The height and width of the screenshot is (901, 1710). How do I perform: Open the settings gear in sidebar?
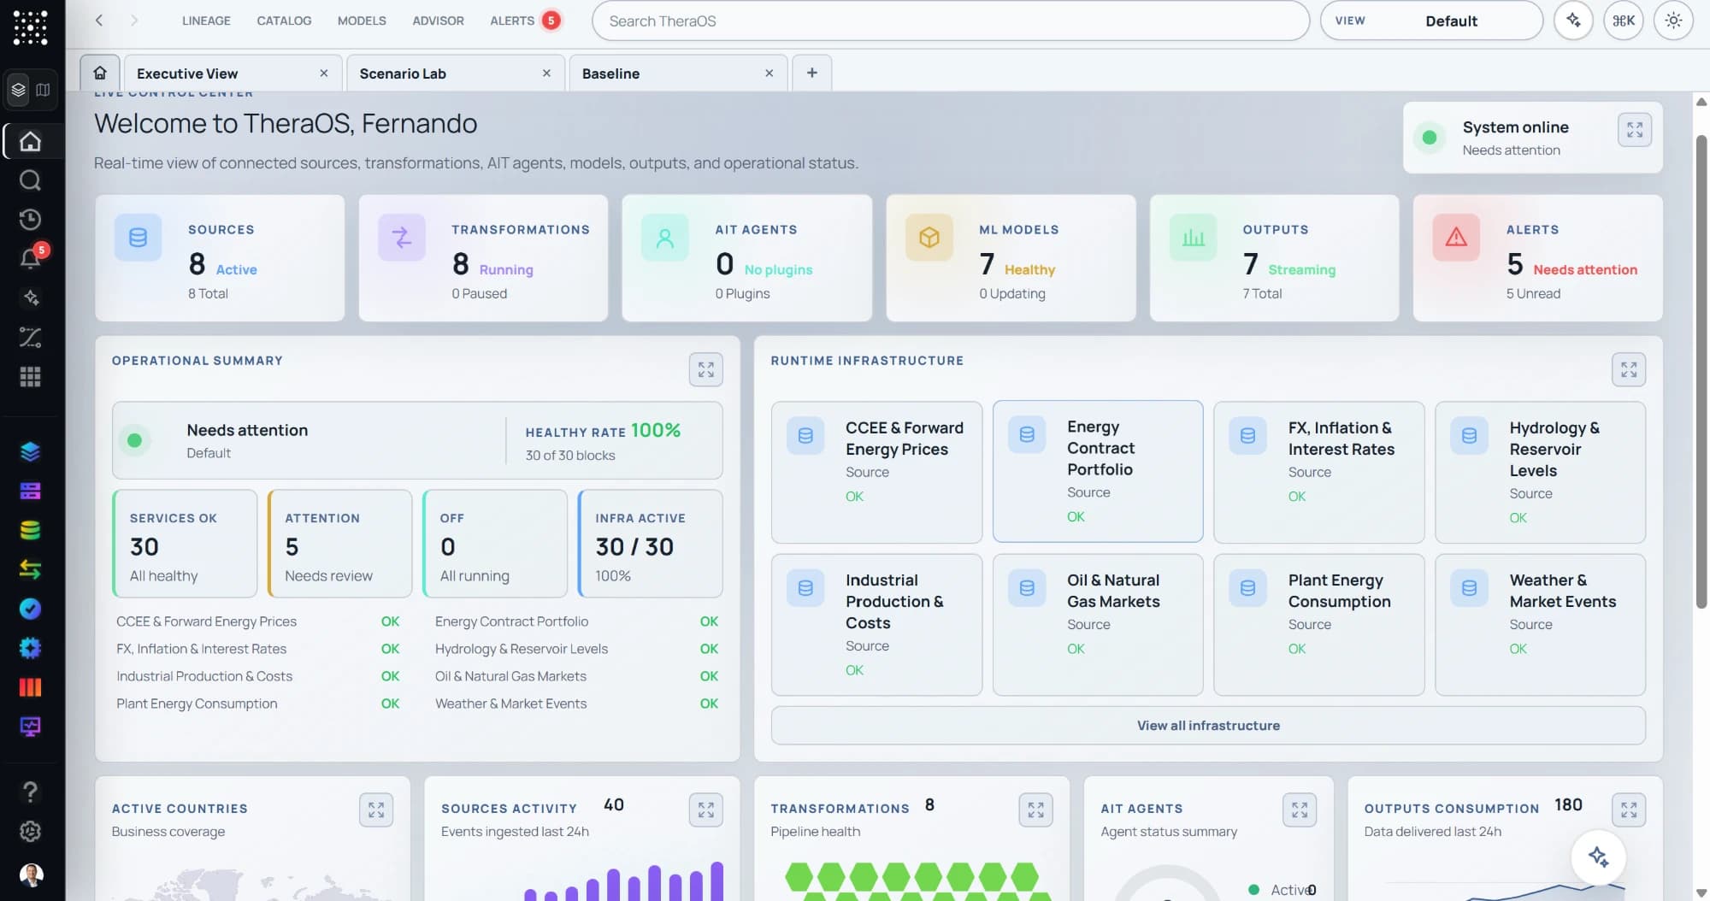30,831
